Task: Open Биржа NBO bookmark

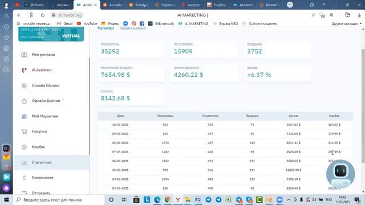Action: coord(225,23)
